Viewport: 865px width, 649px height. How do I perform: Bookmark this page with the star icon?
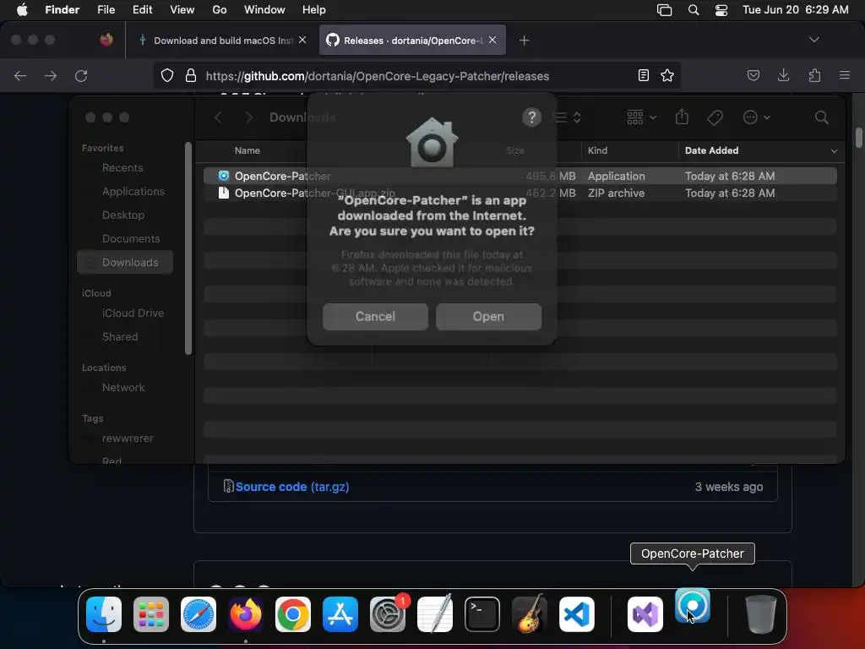pos(667,75)
